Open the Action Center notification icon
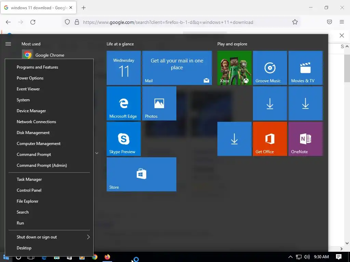350x262 pixels. [339, 257]
